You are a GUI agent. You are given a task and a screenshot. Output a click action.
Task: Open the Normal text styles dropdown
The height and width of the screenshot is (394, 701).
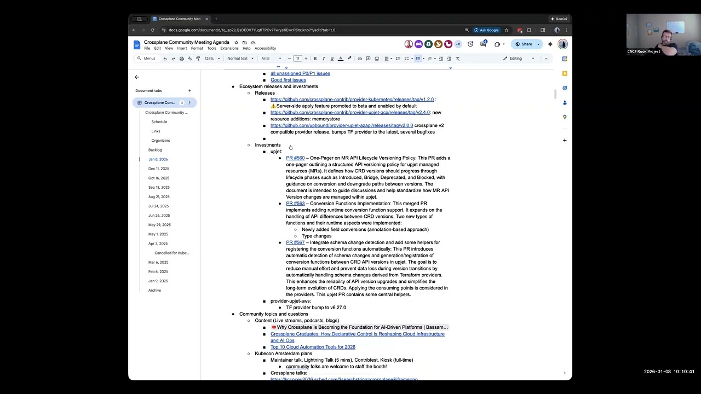240,59
